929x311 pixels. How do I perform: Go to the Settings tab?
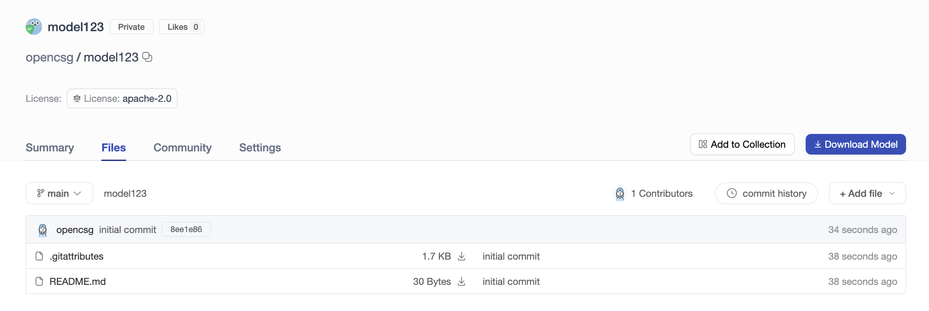pyautogui.click(x=260, y=148)
